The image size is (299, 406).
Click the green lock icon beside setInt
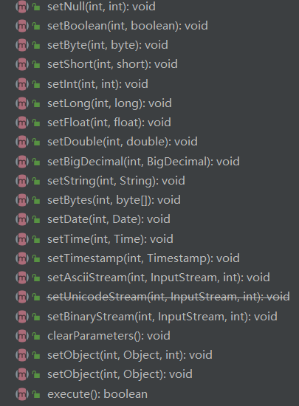tap(36, 84)
